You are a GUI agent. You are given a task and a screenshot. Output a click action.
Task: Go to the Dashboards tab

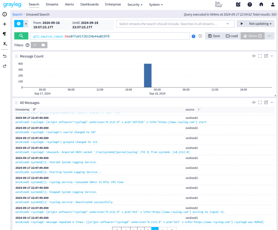coord(90,4)
